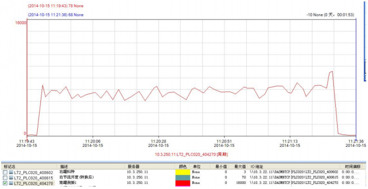
Task: Click the 16000 Y-axis maximum label
Action: click(22, 23)
